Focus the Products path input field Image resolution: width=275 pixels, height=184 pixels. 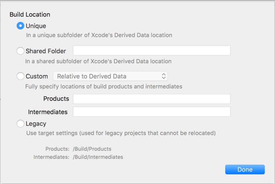151,99
